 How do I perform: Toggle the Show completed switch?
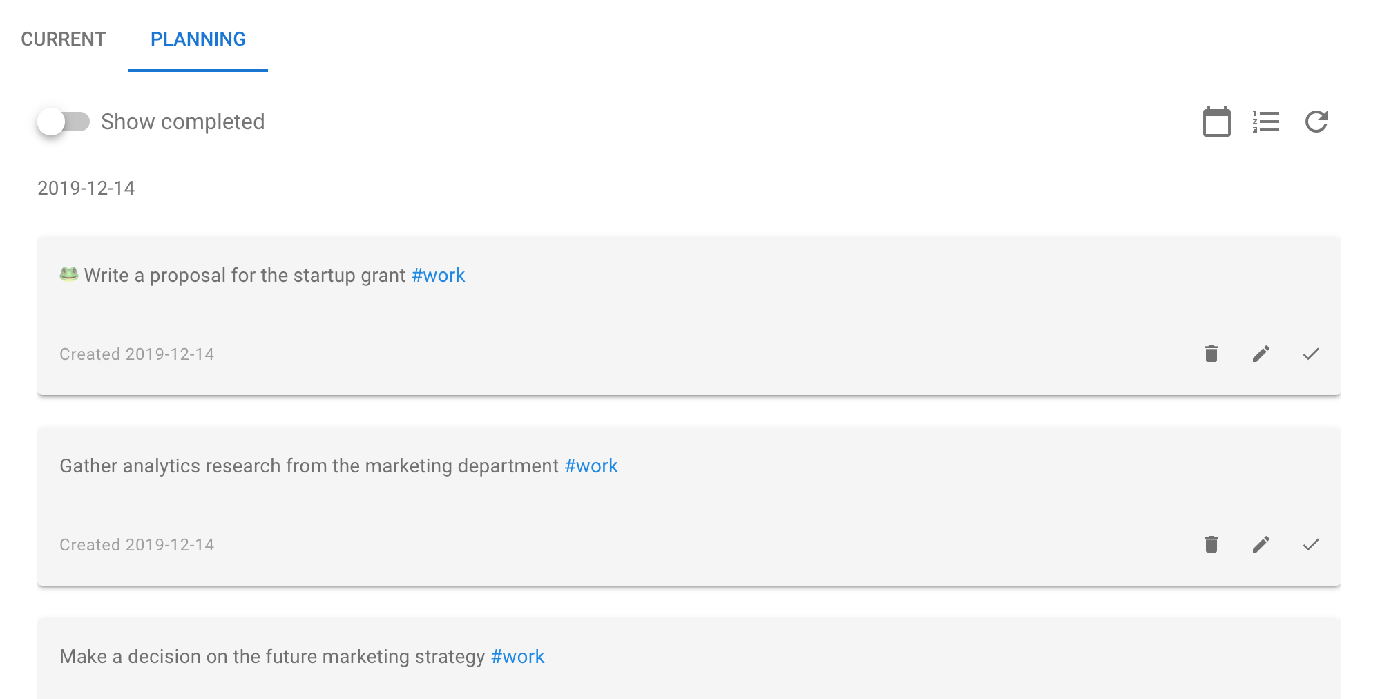click(x=64, y=122)
